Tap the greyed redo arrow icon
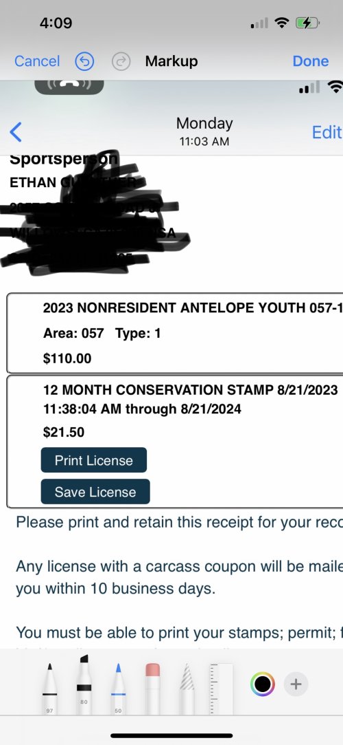 coord(121,61)
